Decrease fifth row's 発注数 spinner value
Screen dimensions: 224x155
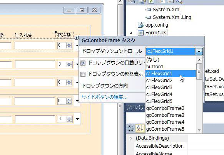click(x=69, y=121)
